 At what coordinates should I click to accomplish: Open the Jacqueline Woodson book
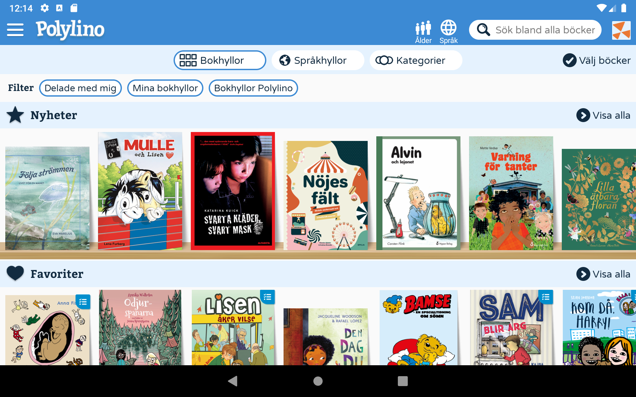point(326,337)
